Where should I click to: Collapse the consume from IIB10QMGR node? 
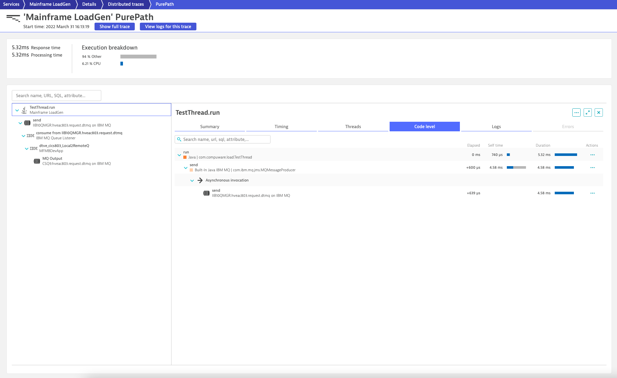pyautogui.click(x=23, y=136)
